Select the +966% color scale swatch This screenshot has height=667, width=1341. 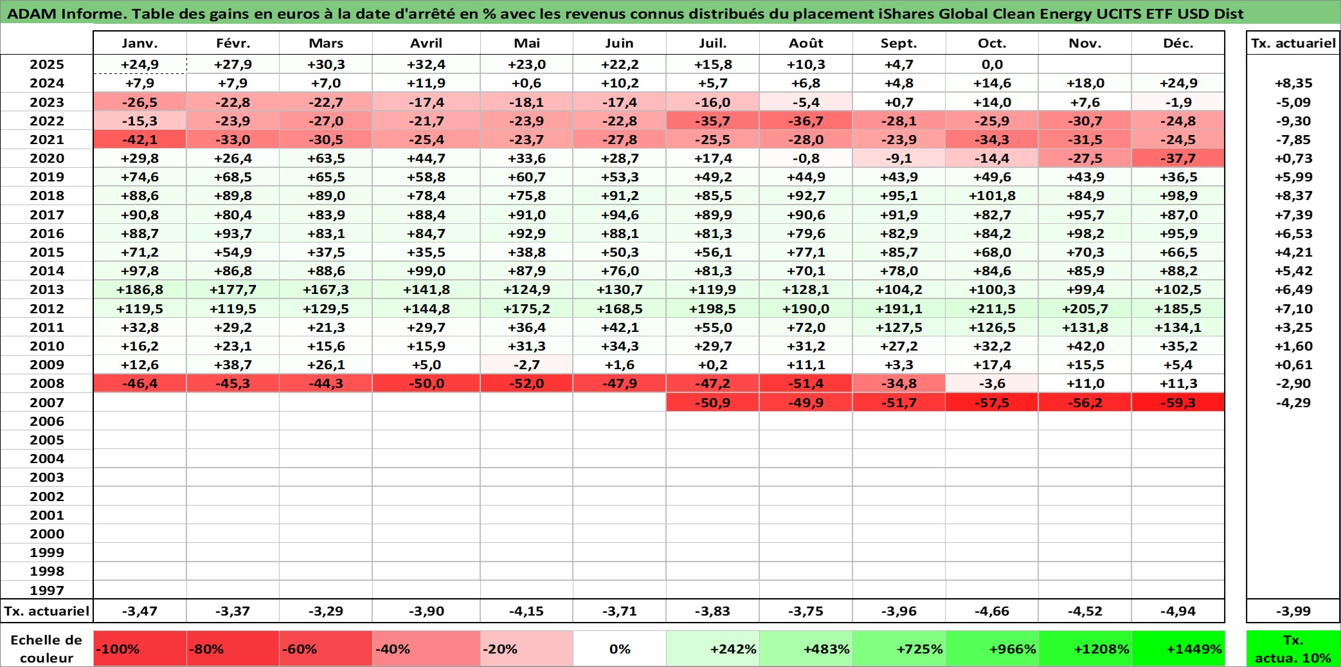pos(992,648)
